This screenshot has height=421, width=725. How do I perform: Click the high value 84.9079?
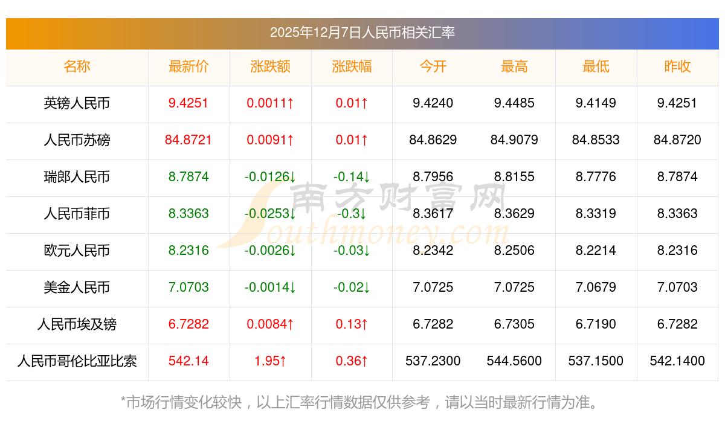click(514, 140)
